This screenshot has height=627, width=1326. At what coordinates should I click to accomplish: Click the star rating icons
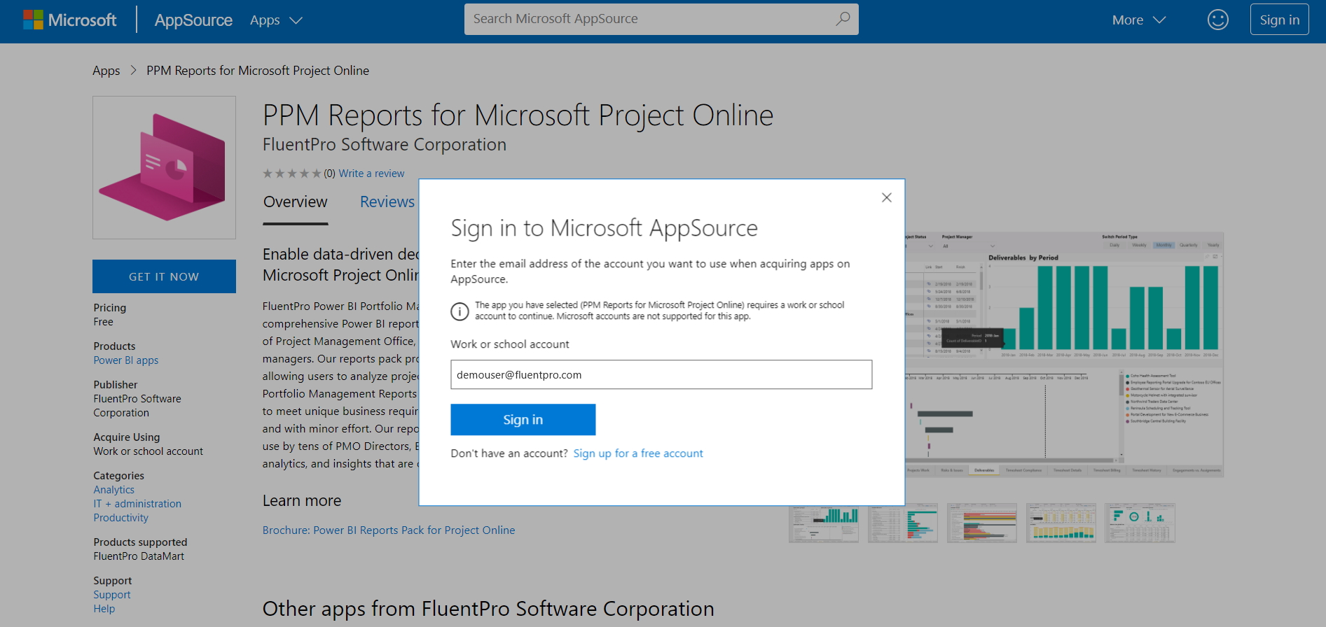(291, 174)
